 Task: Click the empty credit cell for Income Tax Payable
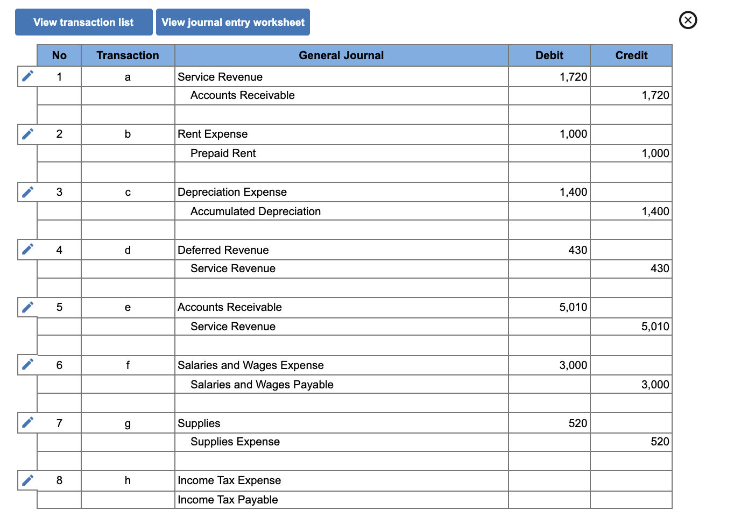(x=631, y=500)
